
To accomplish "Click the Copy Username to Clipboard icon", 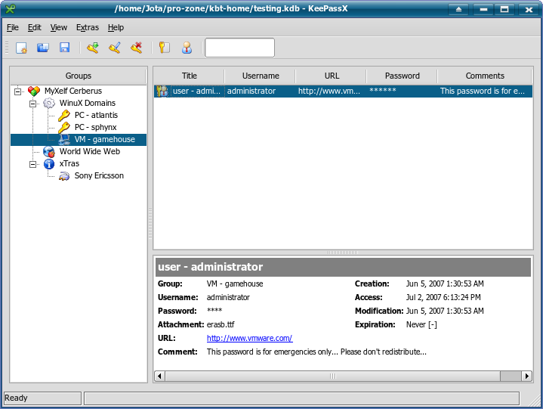I will tap(187, 48).
